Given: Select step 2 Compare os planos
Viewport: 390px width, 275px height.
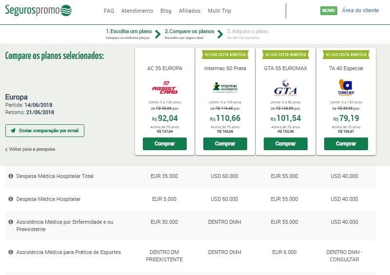Looking at the screenshot, I should coord(189,34).
